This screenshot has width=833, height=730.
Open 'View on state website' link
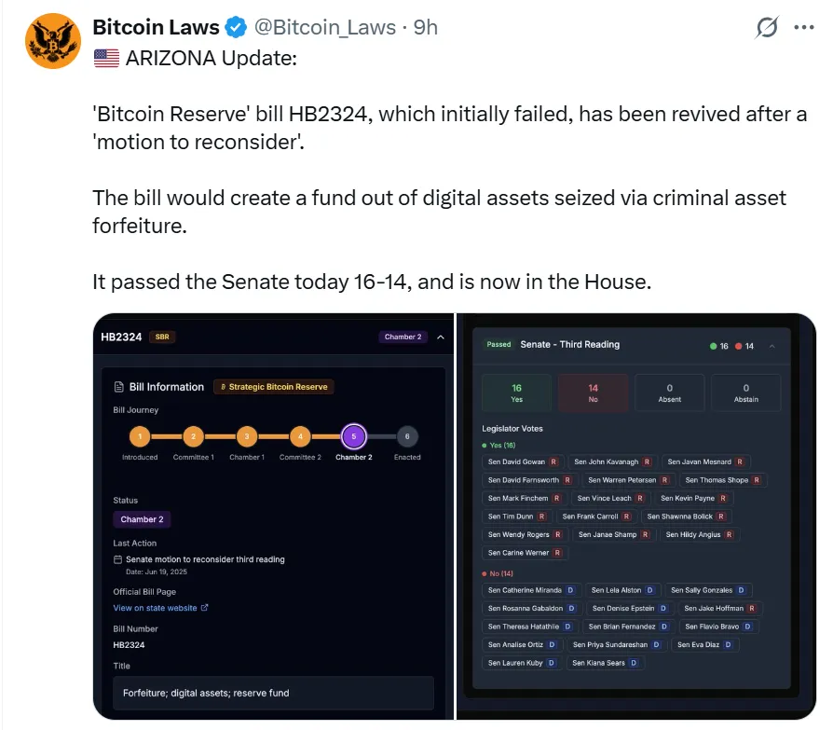click(156, 608)
